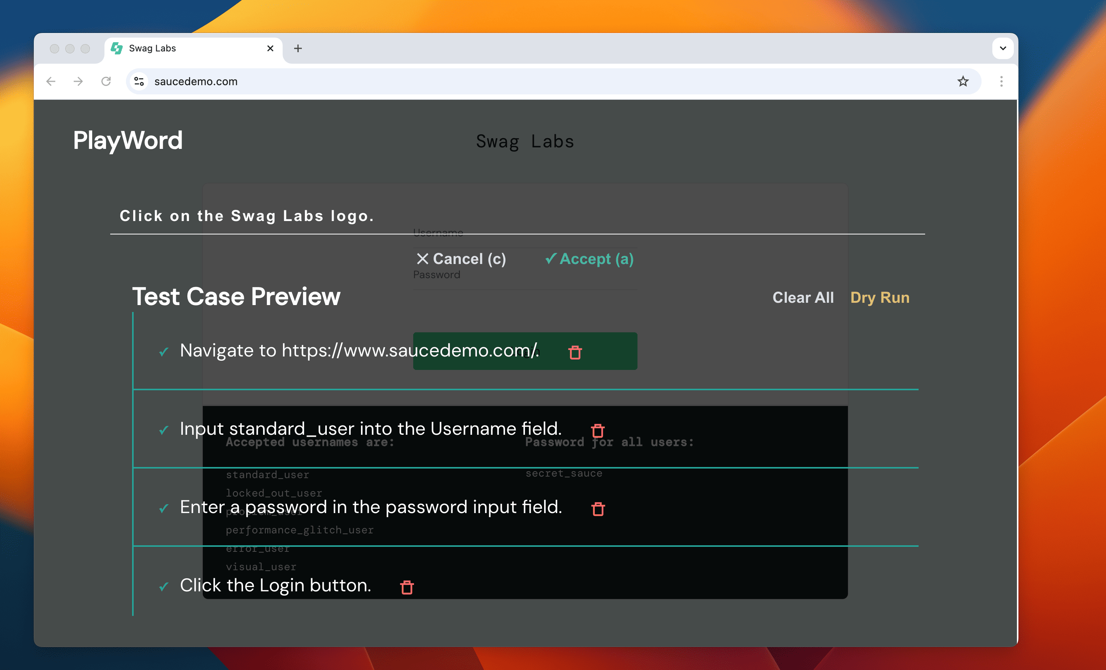Screen dimensions: 1106x670
Task: Delete the Input standard_user step
Action: pos(598,431)
